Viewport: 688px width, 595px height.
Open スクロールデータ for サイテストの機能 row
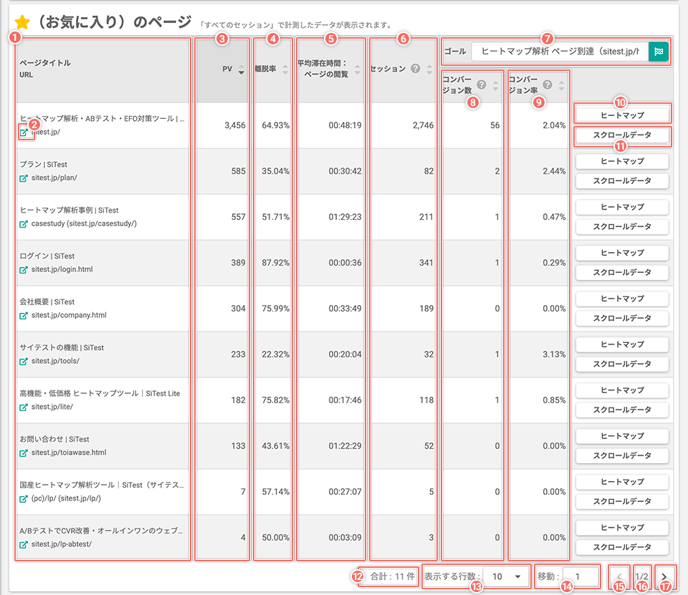coord(622,364)
